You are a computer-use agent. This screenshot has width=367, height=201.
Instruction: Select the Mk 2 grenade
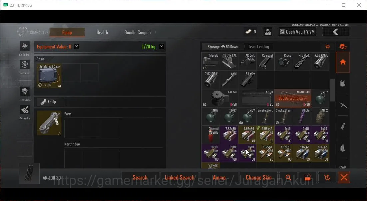tap(320, 116)
